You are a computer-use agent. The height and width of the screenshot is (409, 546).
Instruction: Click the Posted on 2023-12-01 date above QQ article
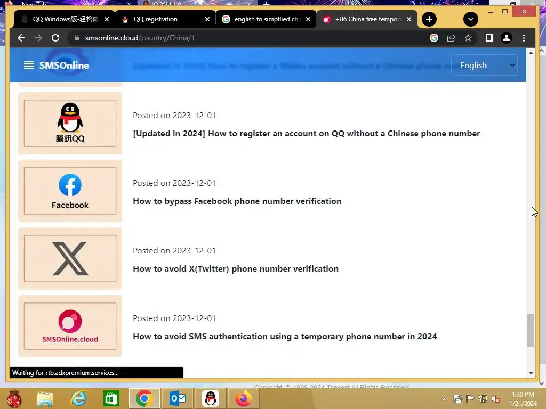pyautogui.click(x=174, y=116)
